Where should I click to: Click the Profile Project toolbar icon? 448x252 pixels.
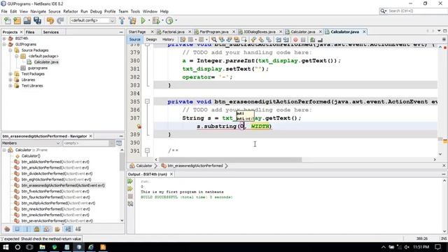pos(169,20)
